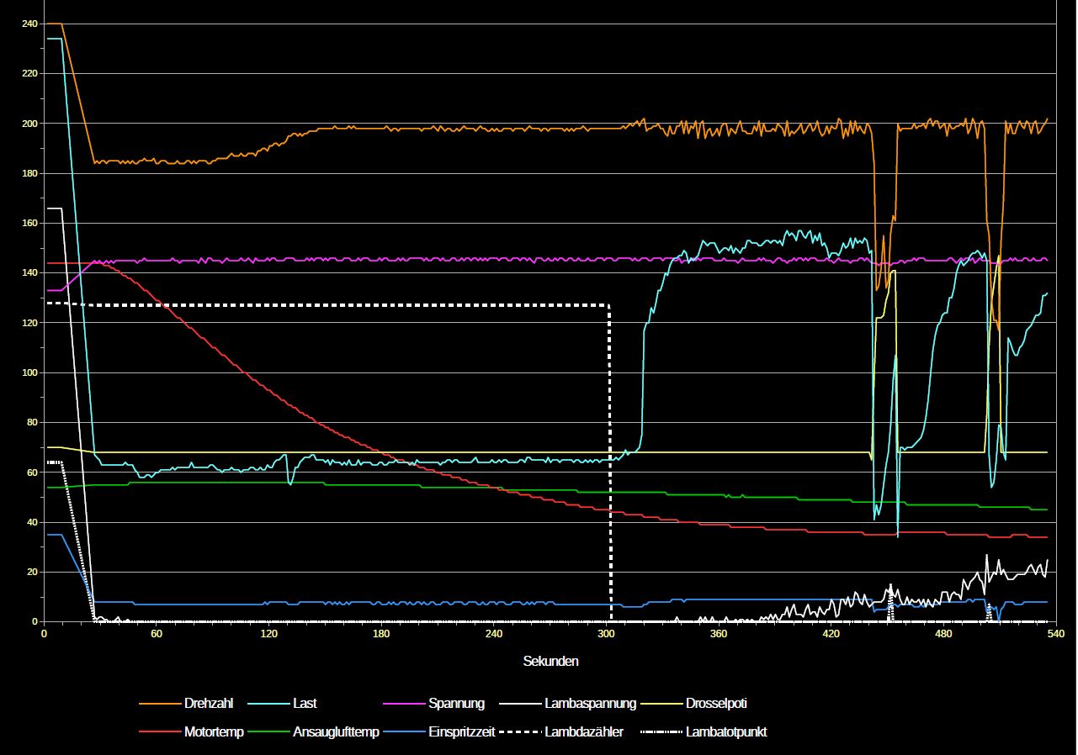Click the Drosselpoti legend label
Image resolution: width=1078 pixels, height=755 pixels.
[715, 704]
